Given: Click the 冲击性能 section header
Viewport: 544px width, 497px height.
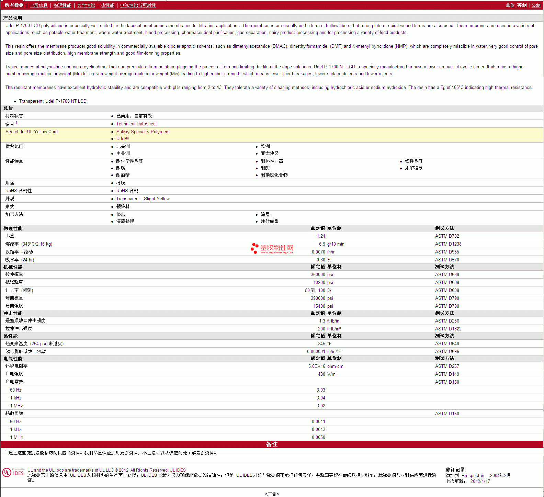Looking at the screenshot, I should [13, 313].
